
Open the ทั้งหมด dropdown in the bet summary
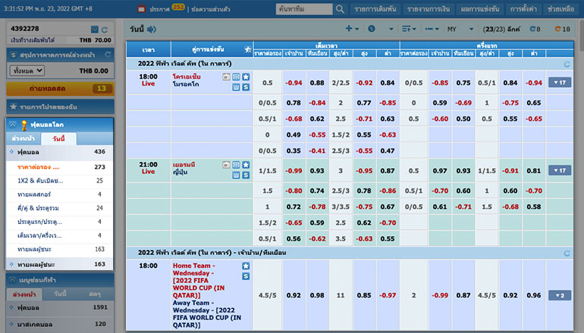27,70
